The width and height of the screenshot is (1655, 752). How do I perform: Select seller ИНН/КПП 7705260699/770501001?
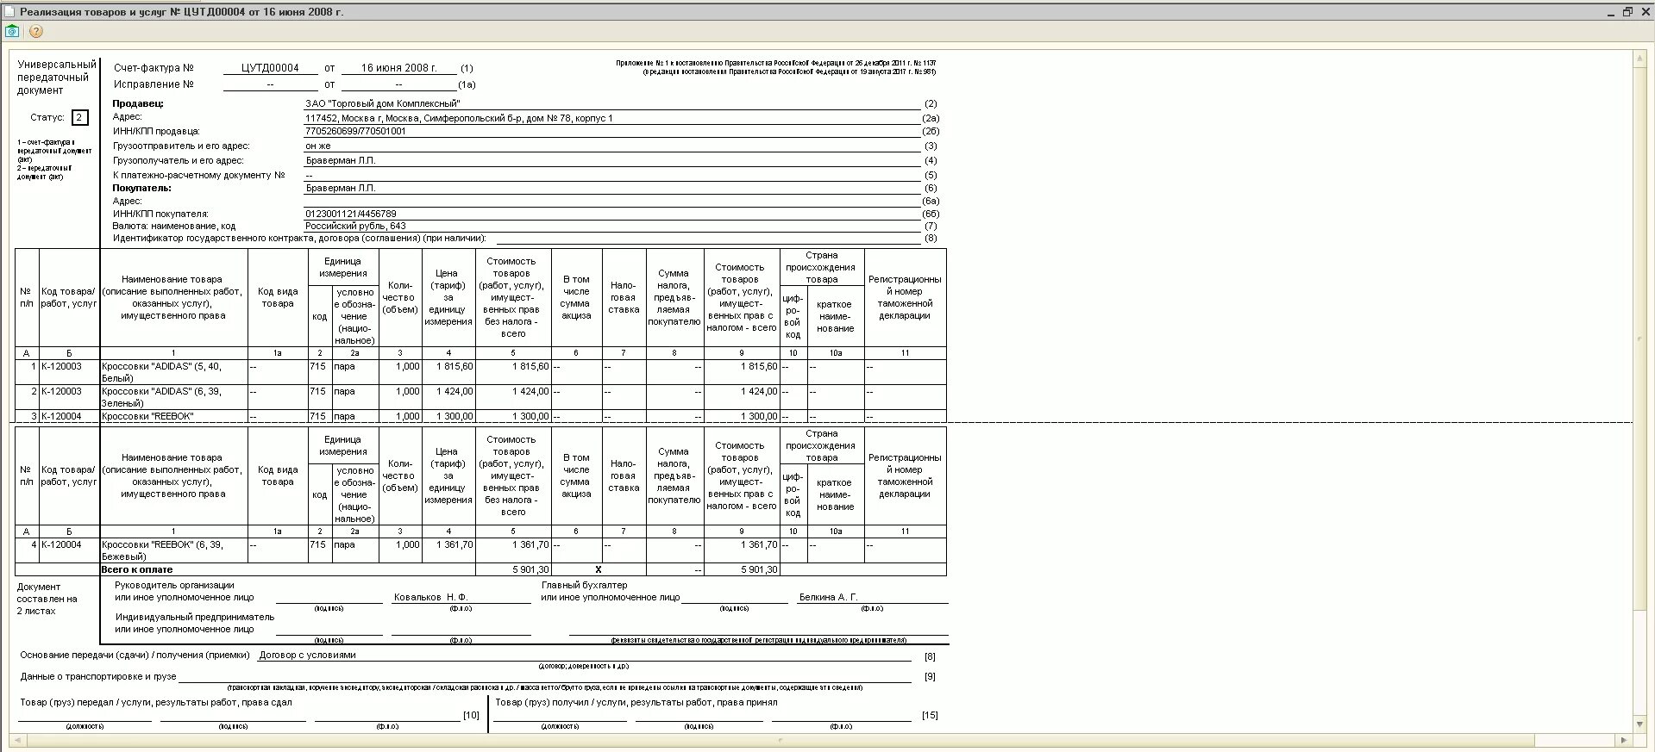tap(355, 132)
